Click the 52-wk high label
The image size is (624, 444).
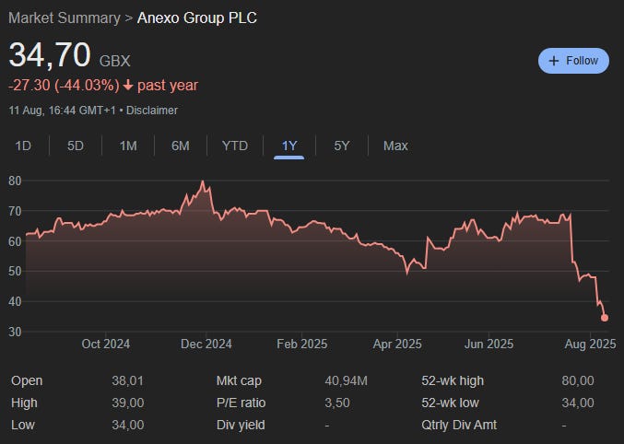[x=453, y=380]
